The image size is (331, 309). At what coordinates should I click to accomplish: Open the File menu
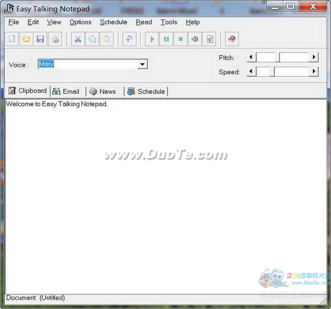(x=13, y=22)
